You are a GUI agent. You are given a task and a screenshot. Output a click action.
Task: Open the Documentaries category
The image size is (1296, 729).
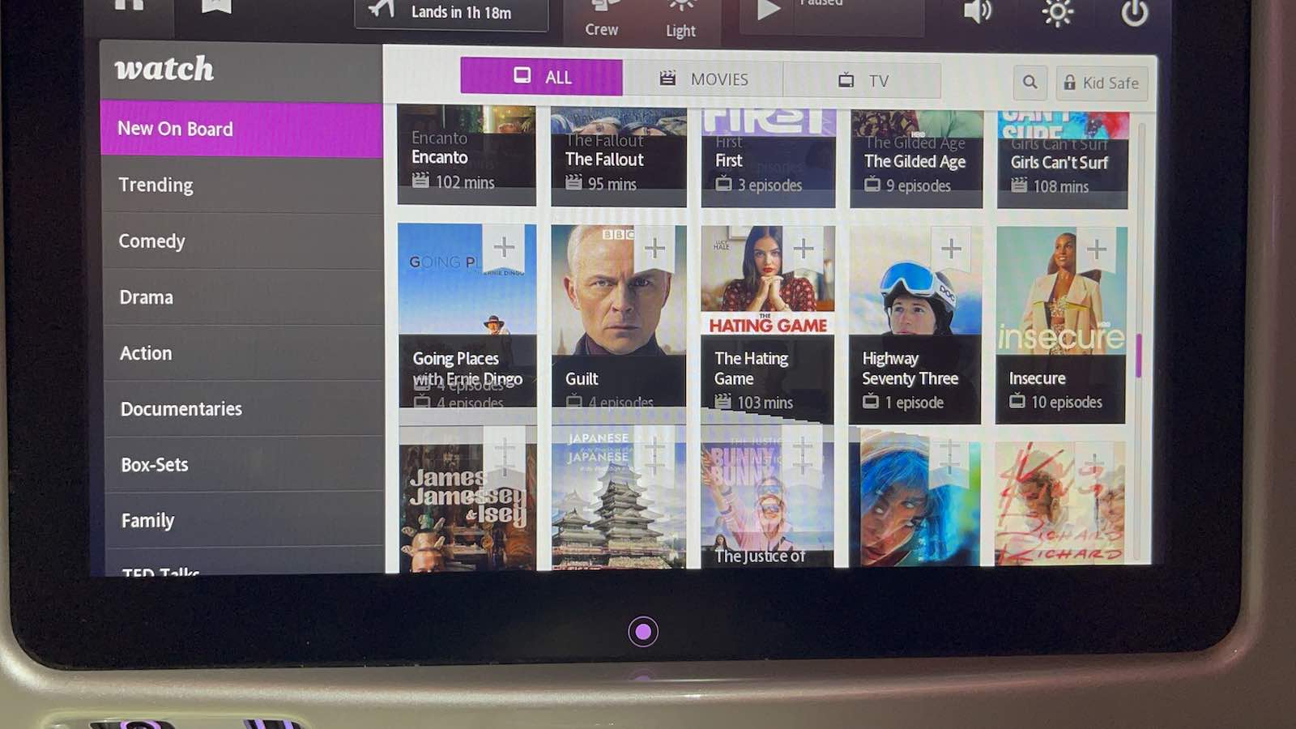(x=245, y=409)
